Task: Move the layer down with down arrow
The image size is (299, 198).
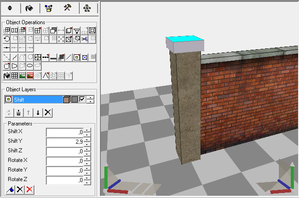Action: coord(38,112)
